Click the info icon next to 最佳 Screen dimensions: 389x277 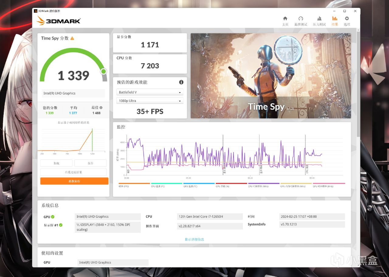[101, 108]
